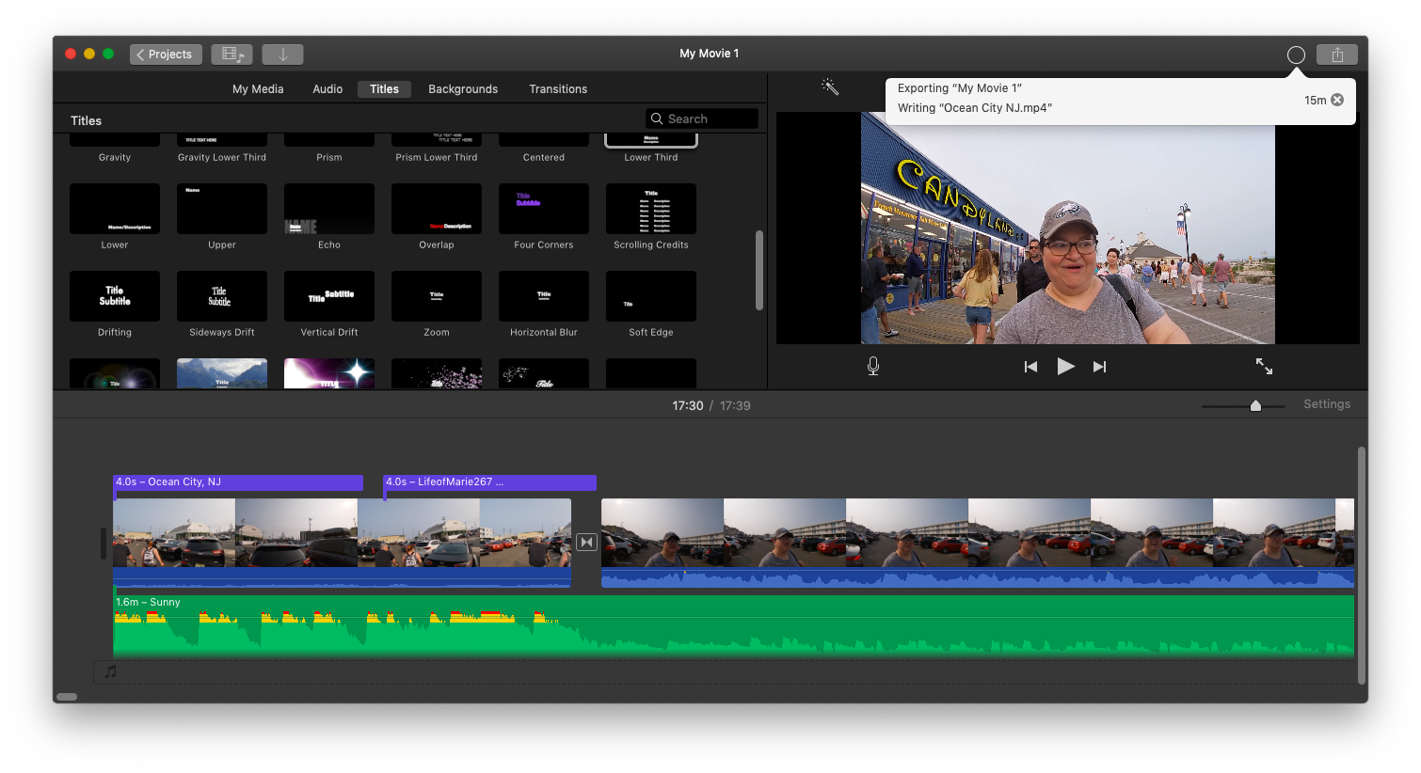Image resolution: width=1421 pixels, height=773 pixels.
Task: Pick the Four Corners title
Action: pyautogui.click(x=544, y=209)
